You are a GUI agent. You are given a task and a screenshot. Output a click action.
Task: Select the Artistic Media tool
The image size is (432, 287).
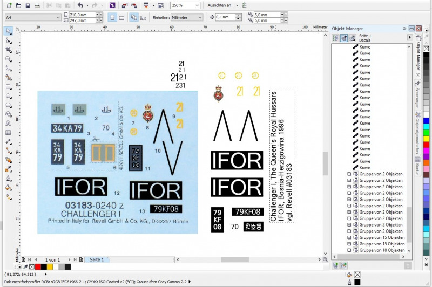[x=8, y=77]
